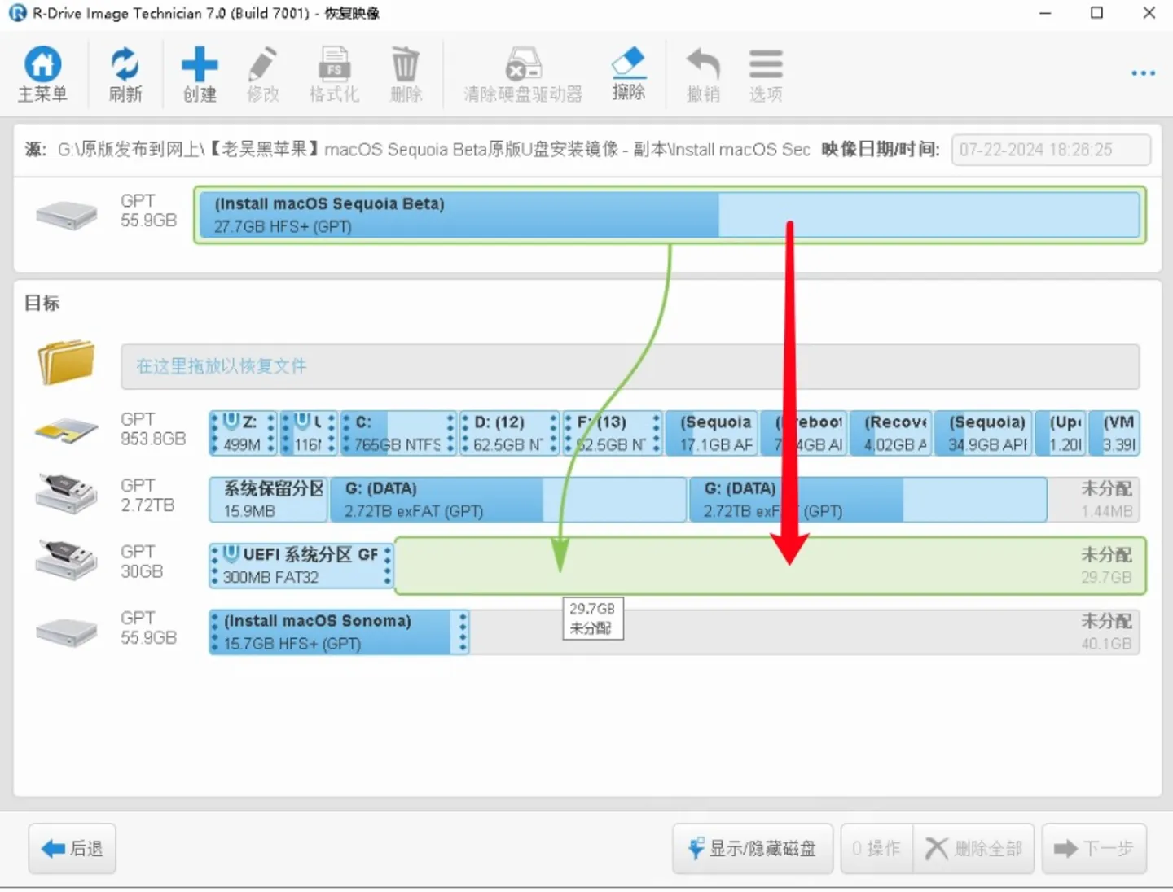Screen dimensions: 1173x892
Task: Select the 格式化 (Format) icon
Action: [334, 73]
